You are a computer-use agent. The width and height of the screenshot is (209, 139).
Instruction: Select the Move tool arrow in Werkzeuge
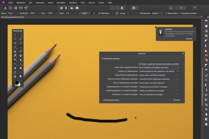pyautogui.click(x=15, y=35)
